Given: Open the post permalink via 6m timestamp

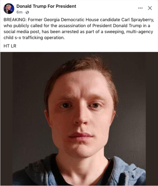Looking at the screenshot, I should pyautogui.click(x=19, y=12).
